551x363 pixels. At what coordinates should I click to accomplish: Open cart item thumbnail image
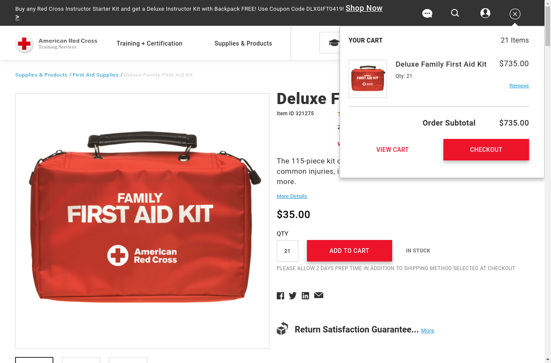click(x=368, y=79)
